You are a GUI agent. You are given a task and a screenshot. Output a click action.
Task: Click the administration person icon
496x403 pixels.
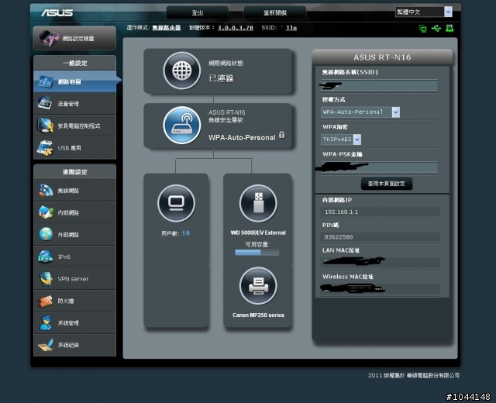coord(46,323)
